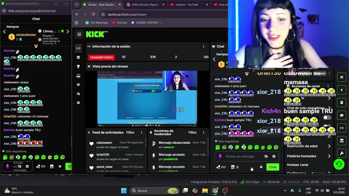The width and height of the screenshot is (349, 196).
Task: Click the weather widget showing 19°C
Action: [x=19, y=191]
